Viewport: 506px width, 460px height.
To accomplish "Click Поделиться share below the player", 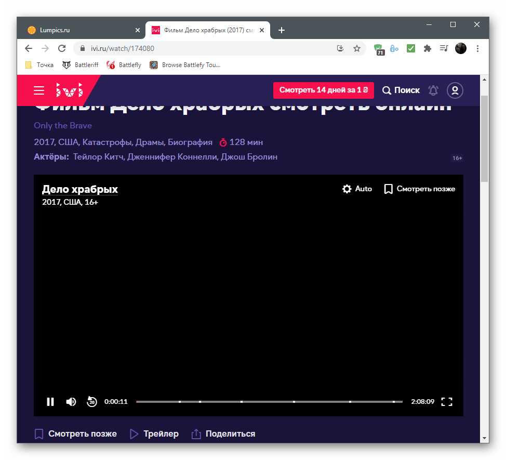I will tap(223, 433).
